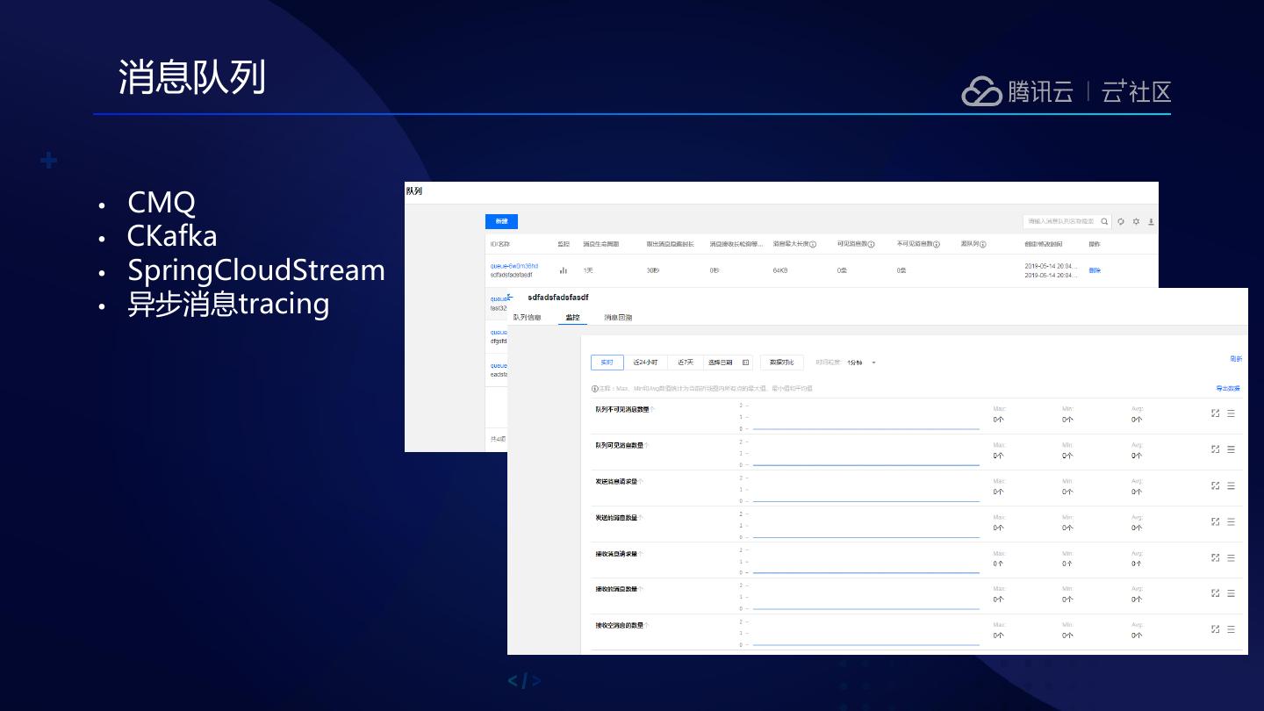Open hamburger menu for 队列可见消息数量 chart
The width and height of the screenshot is (1264, 711).
(x=1231, y=449)
